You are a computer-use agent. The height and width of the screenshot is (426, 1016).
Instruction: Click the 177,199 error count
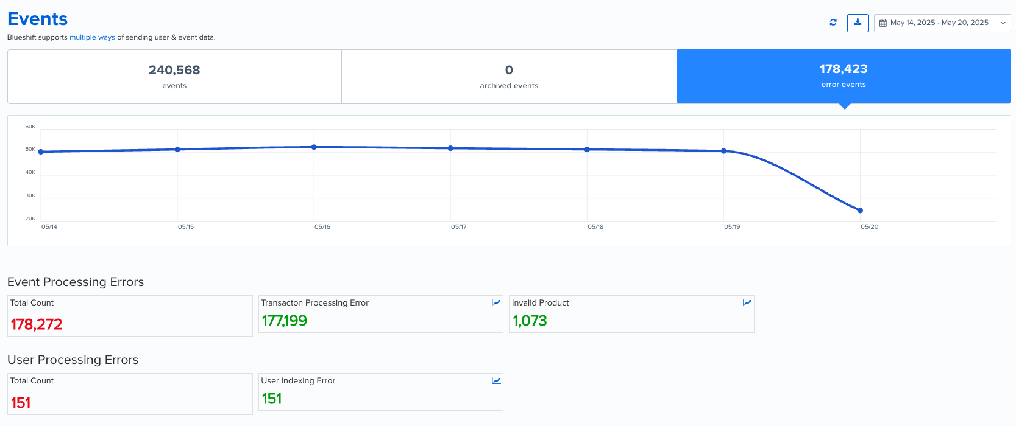coord(285,321)
